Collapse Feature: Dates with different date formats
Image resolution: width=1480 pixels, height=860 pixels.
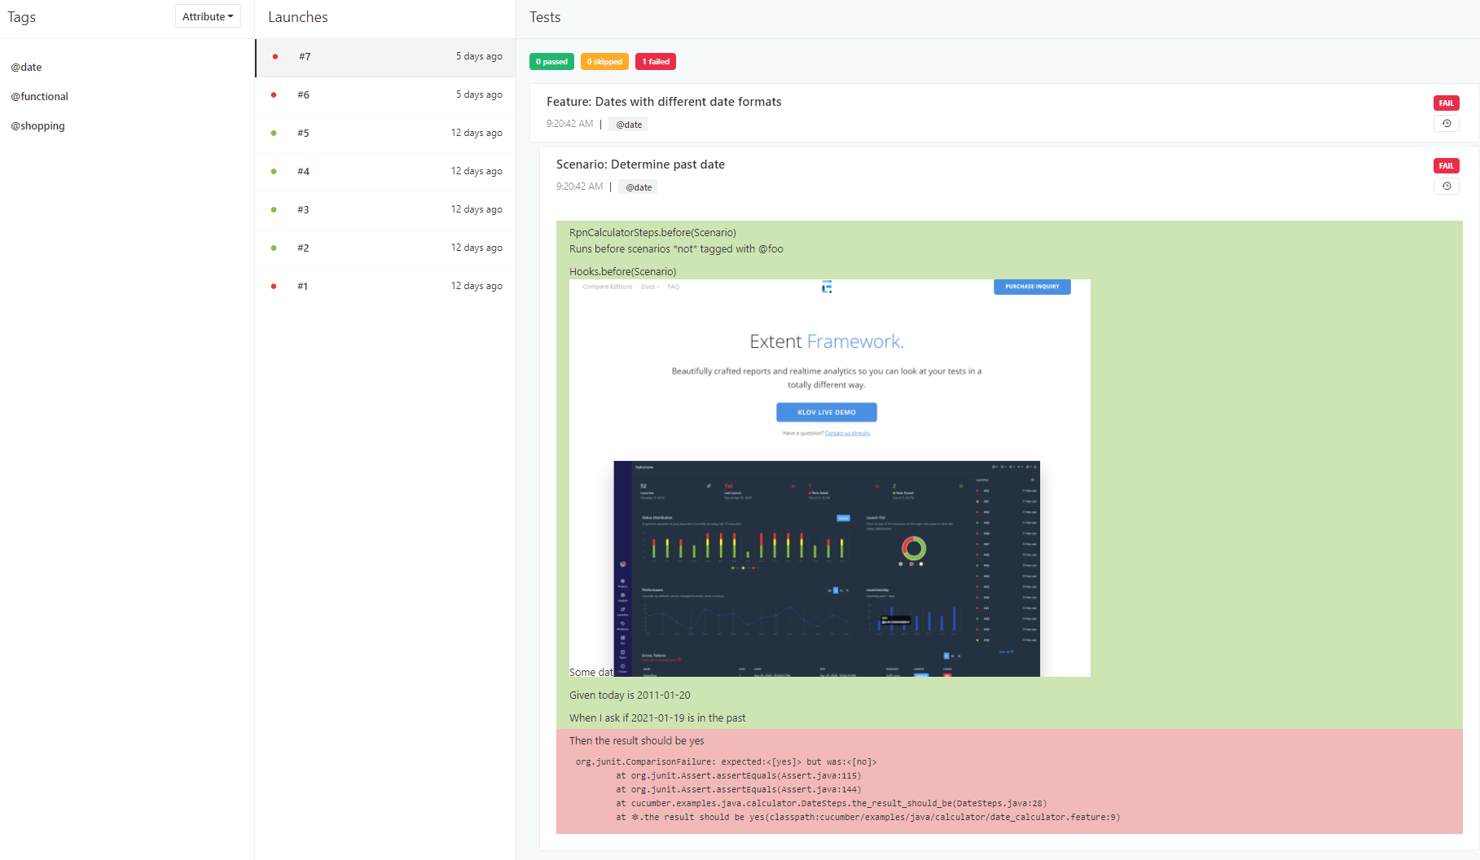664,102
